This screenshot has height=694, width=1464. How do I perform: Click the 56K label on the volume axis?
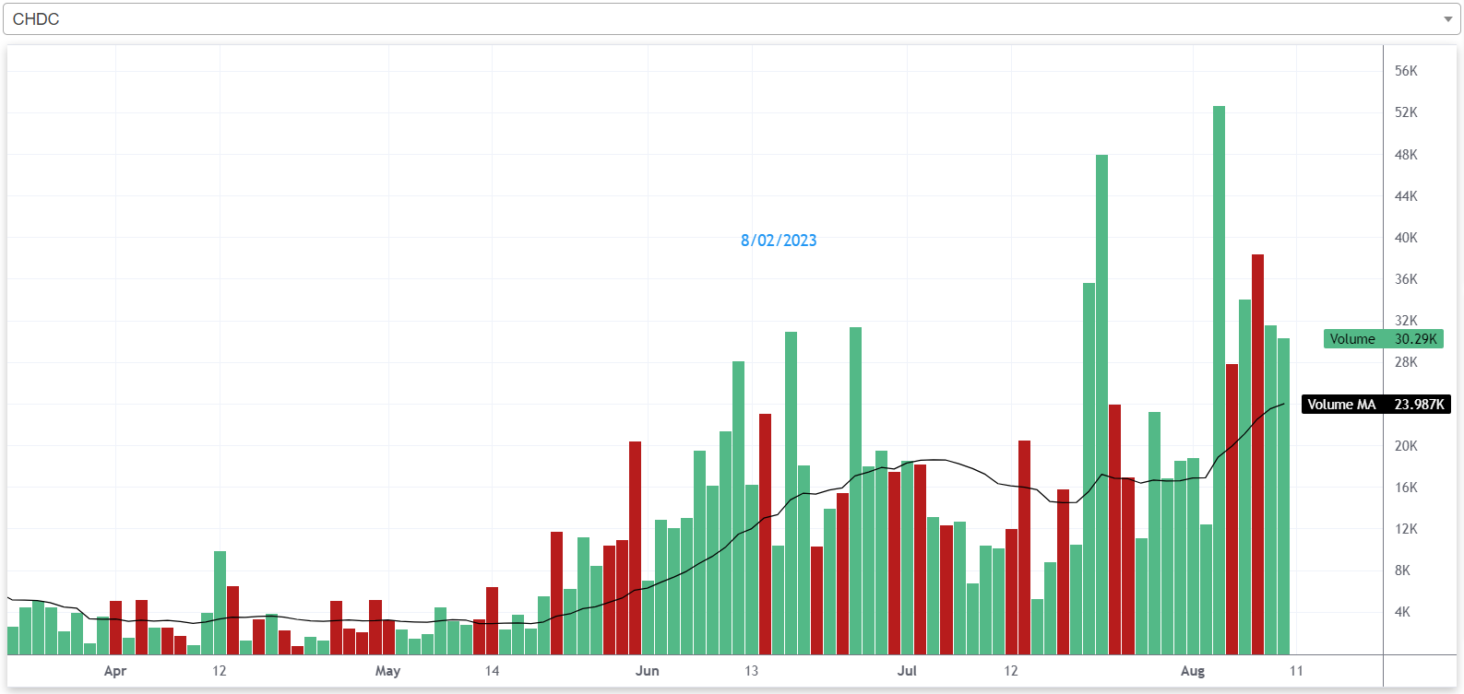click(1406, 71)
